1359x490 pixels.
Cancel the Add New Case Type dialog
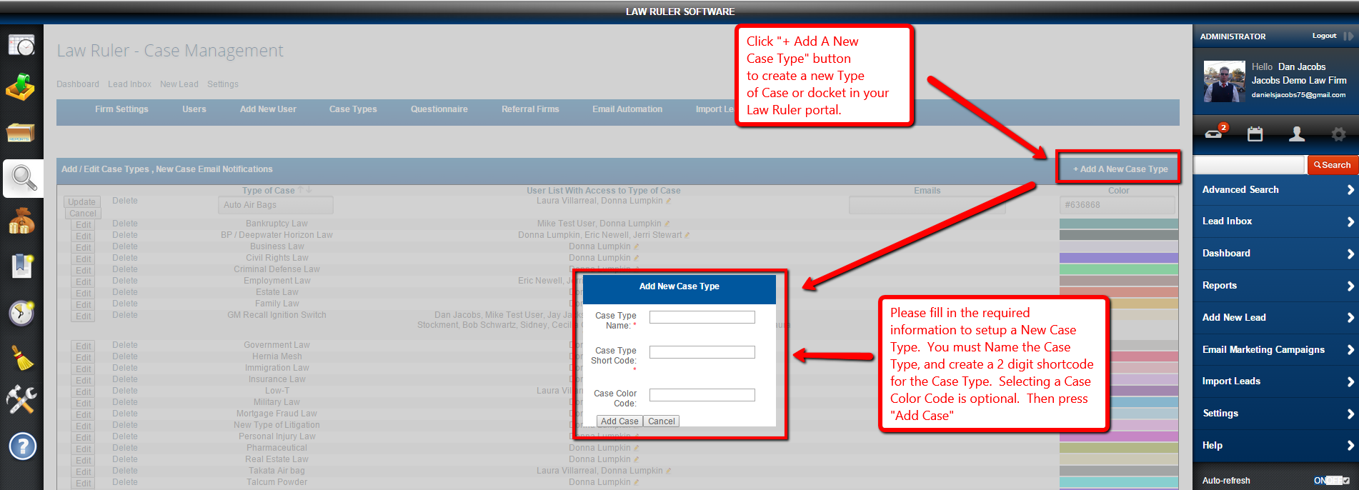point(662,421)
